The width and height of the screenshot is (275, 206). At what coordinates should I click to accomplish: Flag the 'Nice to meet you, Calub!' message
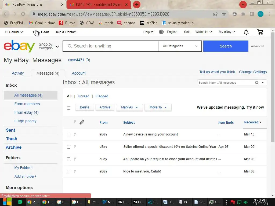pyautogui.click(x=75, y=171)
